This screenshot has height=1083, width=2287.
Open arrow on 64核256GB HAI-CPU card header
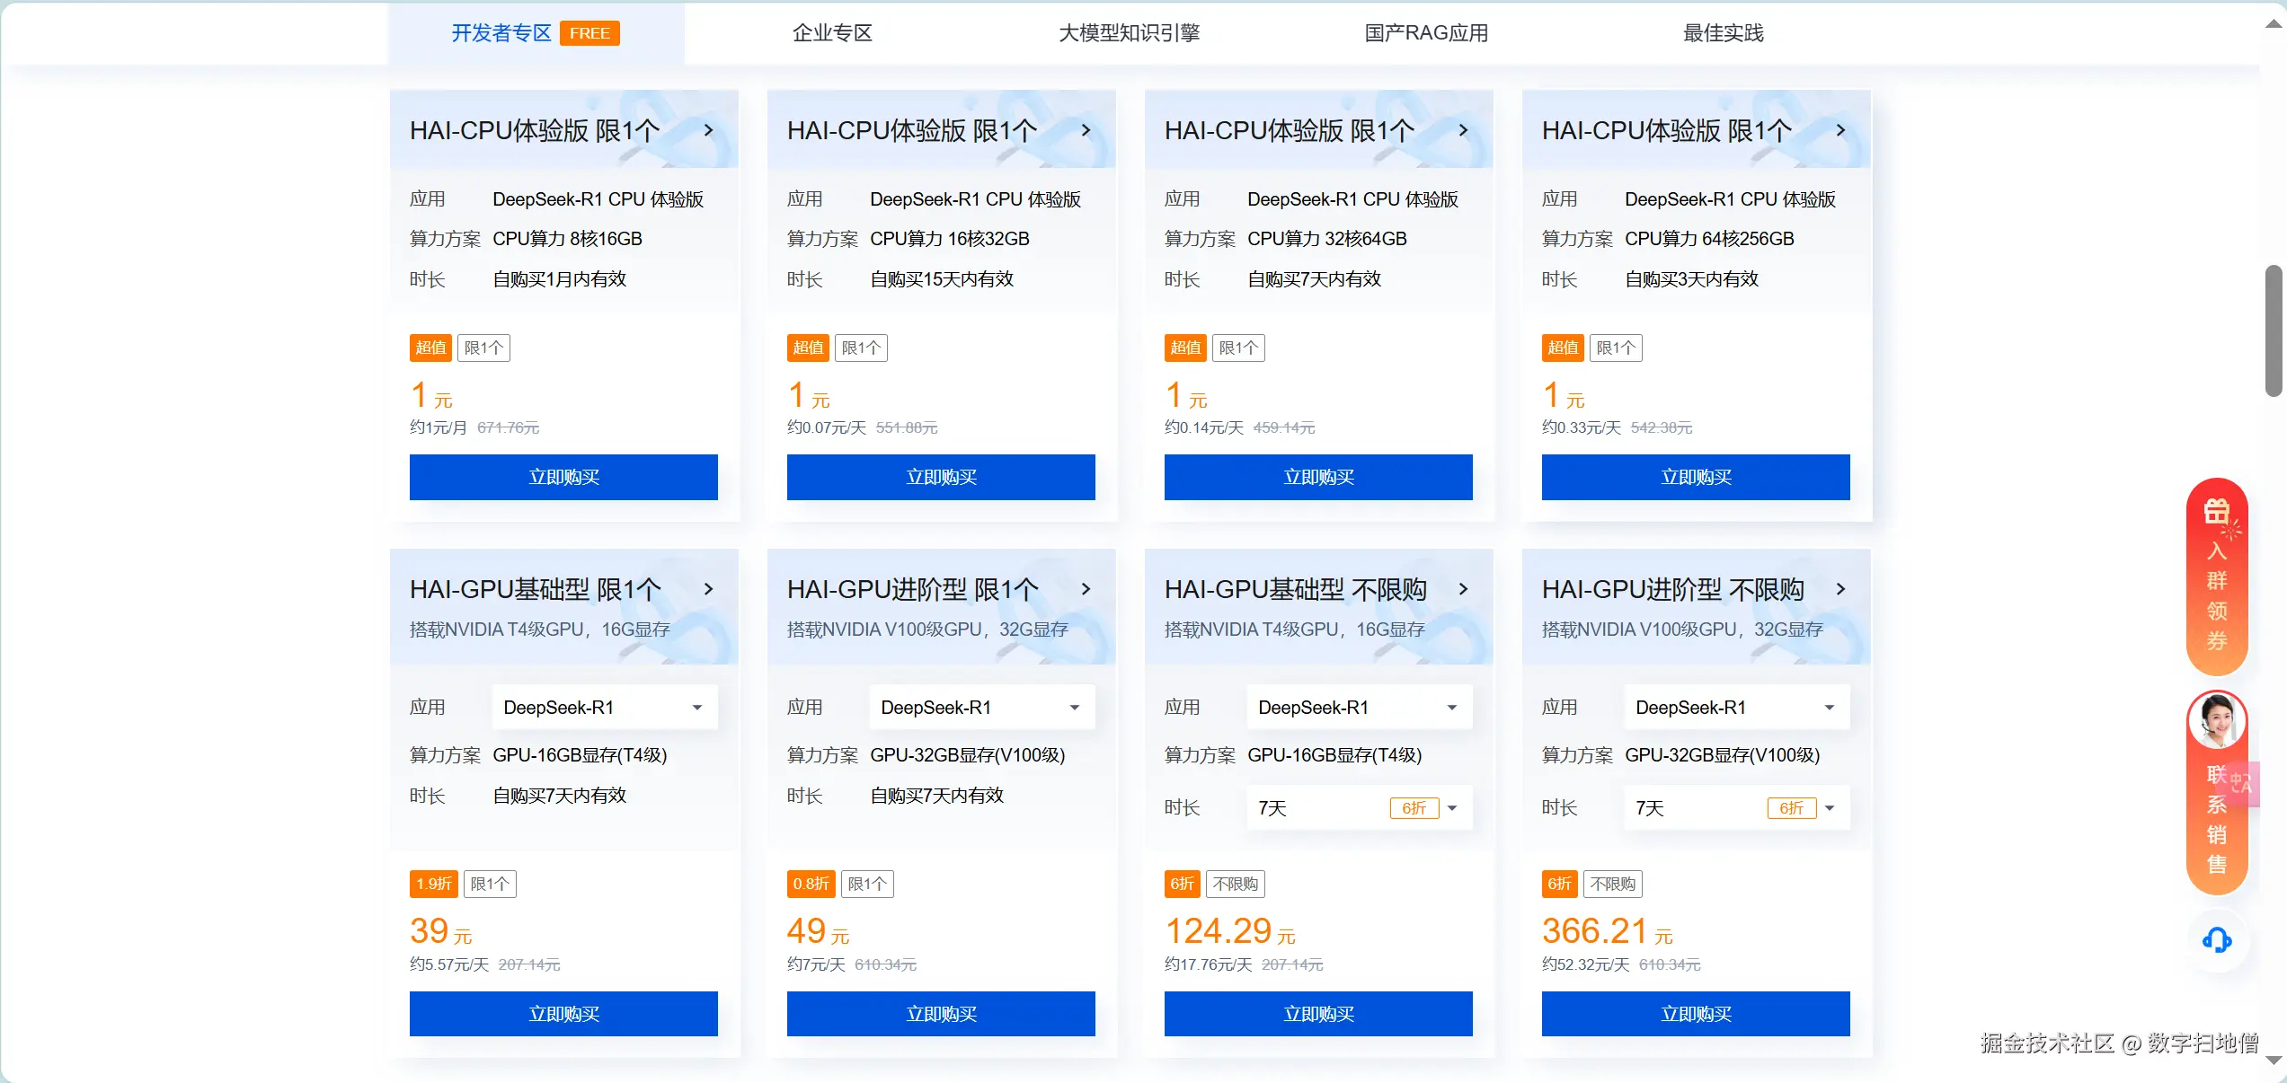tap(1840, 130)
